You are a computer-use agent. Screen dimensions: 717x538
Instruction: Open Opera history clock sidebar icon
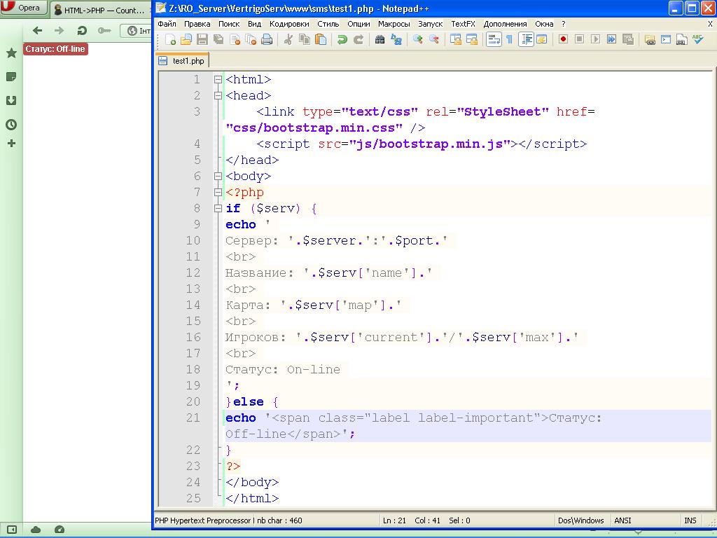pyautogui.click(x=11, y=125)
